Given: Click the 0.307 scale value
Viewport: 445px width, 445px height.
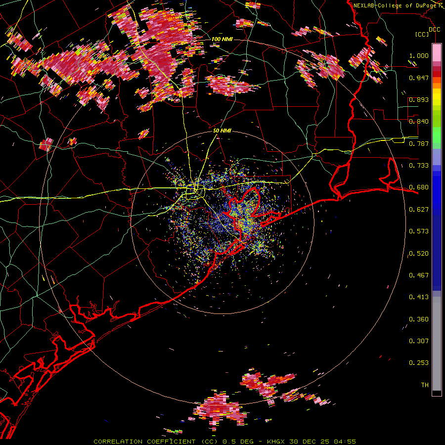Looking at the screenshot, I should click(419, 341).
